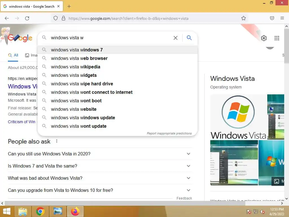The image size is (289, 217).
Task: Expand Is Windows 7 and Vista the same?
Action: click(100, 166)
